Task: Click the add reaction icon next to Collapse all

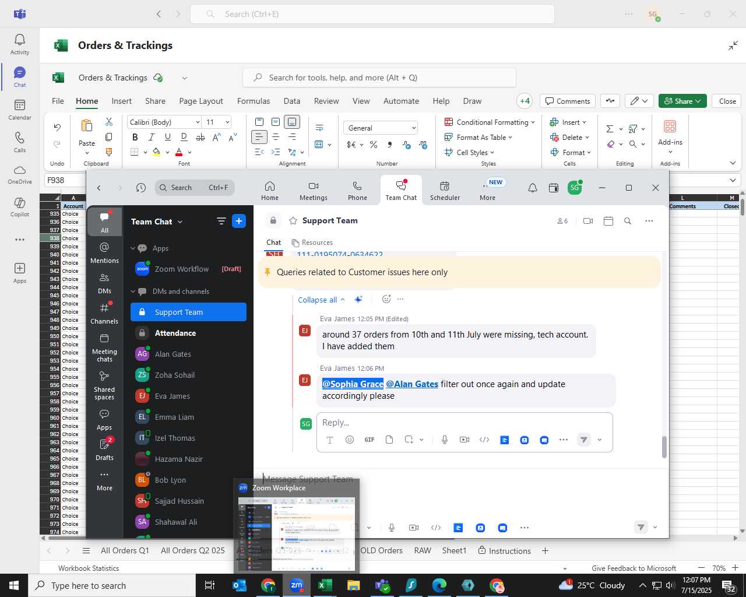Action: click(x=386, y=299)
